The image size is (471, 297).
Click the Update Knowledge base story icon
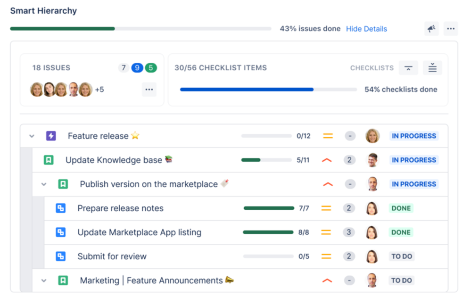(49, 160)
